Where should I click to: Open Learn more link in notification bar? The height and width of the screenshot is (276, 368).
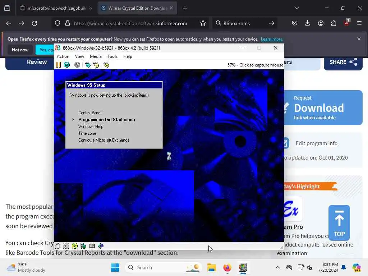272,39
